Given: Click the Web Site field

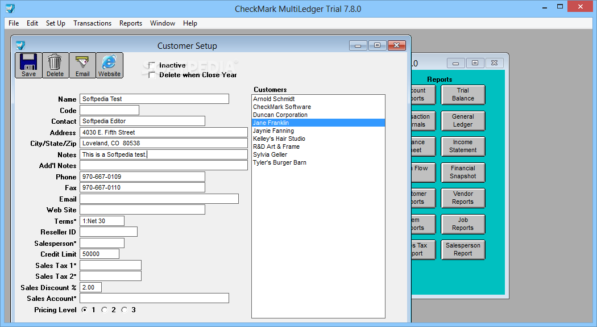Looking at the screenshot, I should [x=142, y=209].
